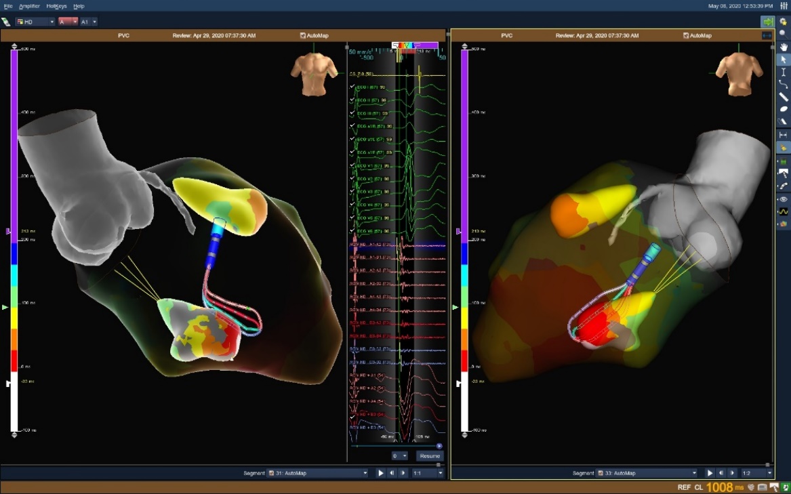Click the waveform panel timeline slider handle
Image resolution: width=791 pixels, height=494 pixels.
439,446
